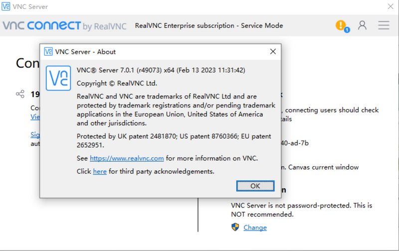Click the 'RealVNC and VNC are trademarks' paragraph
Screen dimensions: 399x251
tap(176, 110)
